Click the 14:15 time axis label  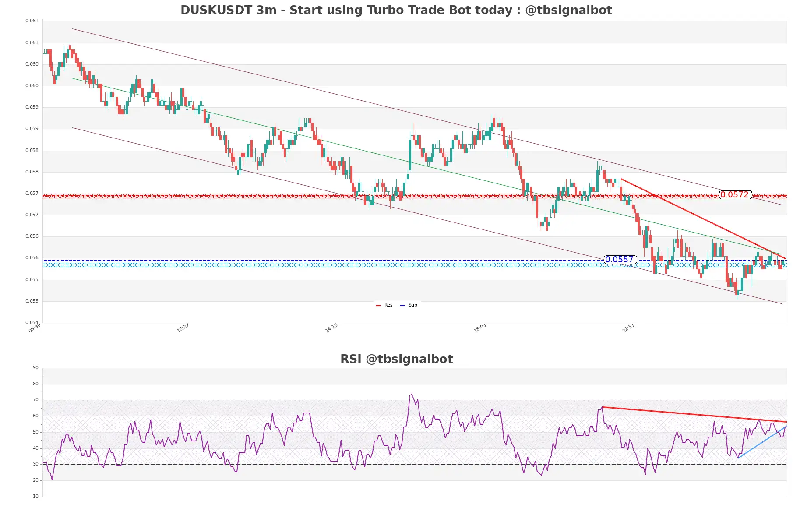(331, 328)
